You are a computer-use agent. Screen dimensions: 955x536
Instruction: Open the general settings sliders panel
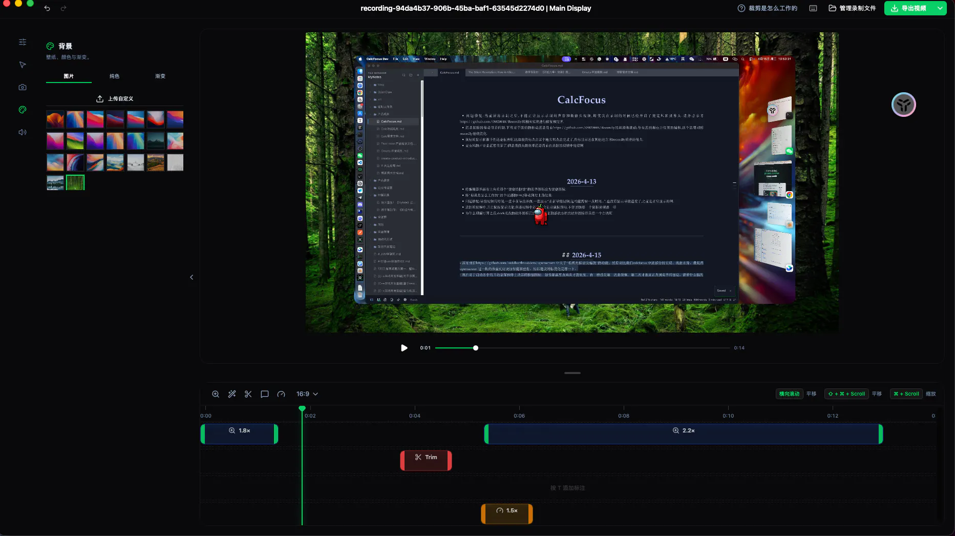tap(23, 42)
